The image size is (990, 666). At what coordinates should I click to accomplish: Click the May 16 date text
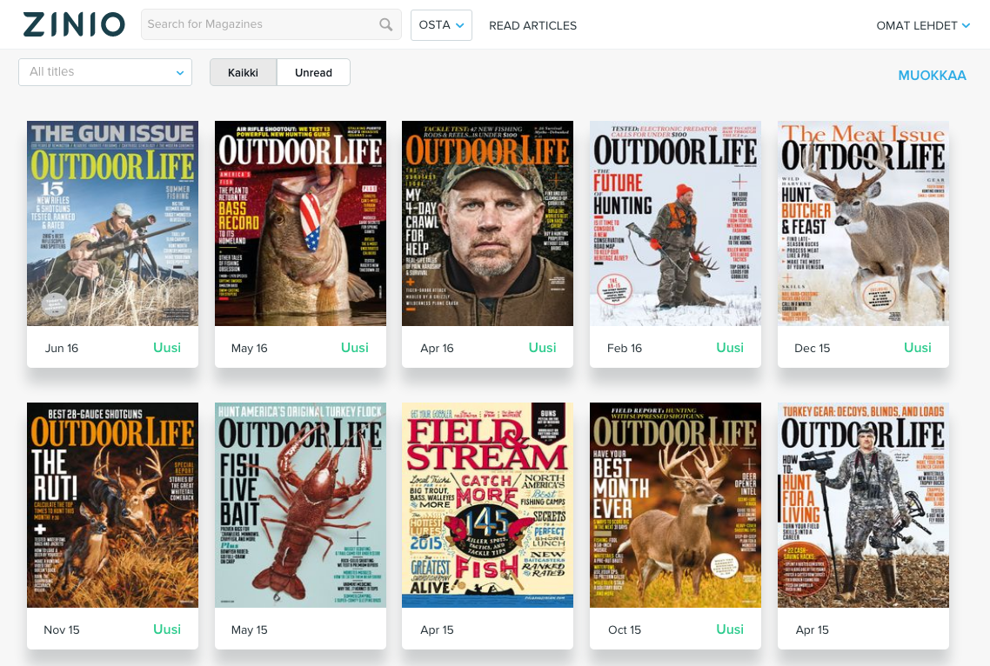250,349
